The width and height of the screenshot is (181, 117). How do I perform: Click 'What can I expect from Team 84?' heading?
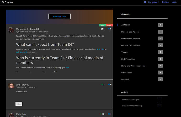[x=45, y=45]
